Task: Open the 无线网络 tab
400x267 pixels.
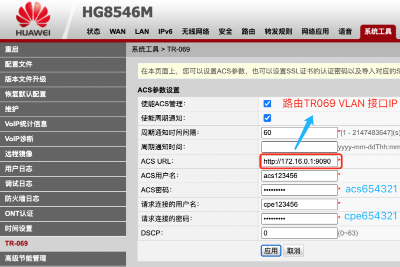Action: [x=195, y=31]
